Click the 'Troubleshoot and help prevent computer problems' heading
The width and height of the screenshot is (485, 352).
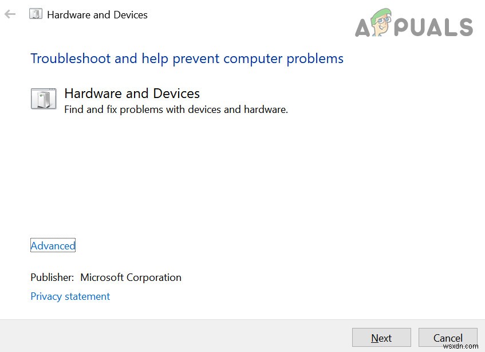click(x=187, y=58)
